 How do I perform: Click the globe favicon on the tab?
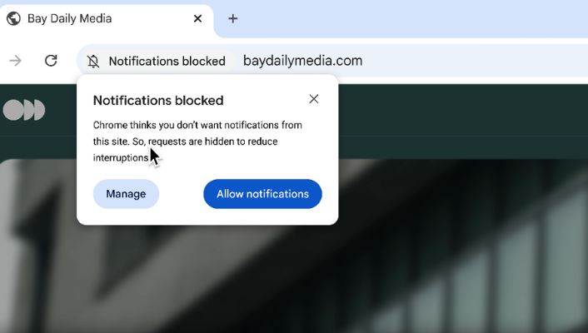[13, 18]
